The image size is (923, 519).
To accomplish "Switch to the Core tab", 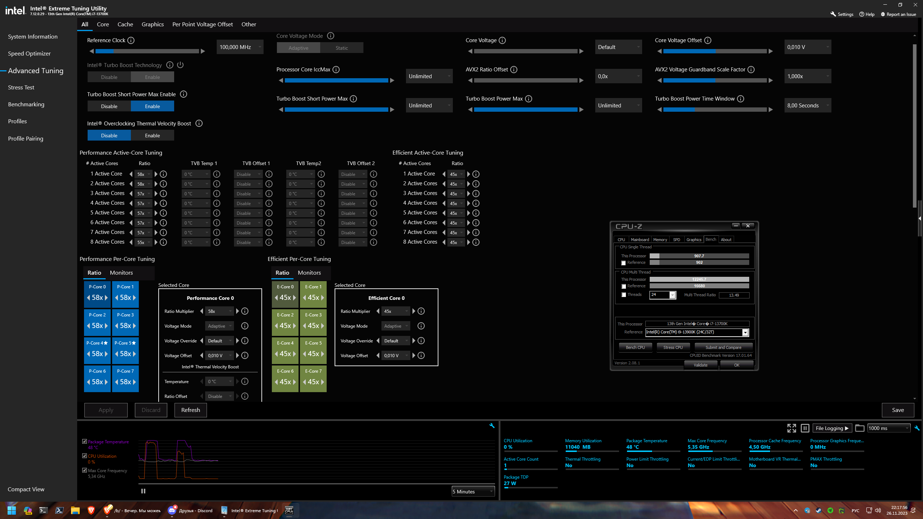I will point(103,24).
